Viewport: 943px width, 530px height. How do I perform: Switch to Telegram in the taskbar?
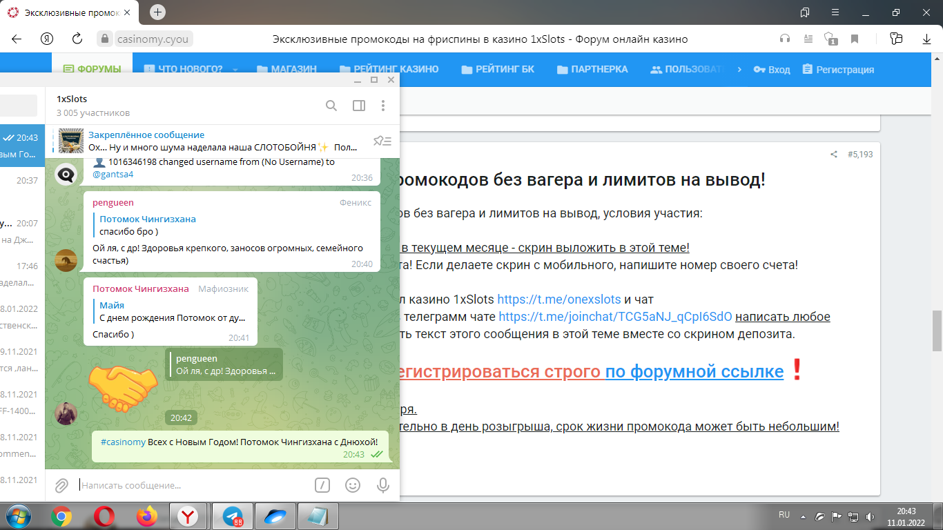click(x=233, y=516)
